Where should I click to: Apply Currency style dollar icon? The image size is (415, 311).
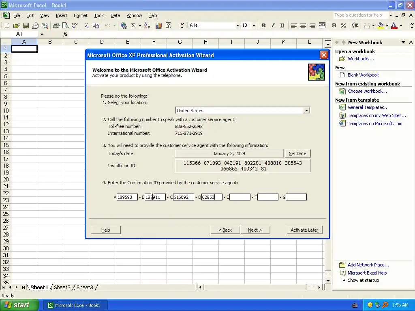[x=334, y=26]
